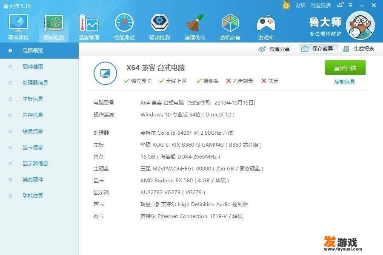Click the Ethernet Connection I219-V value
This screenshot has width=383, height=255.
191,216
